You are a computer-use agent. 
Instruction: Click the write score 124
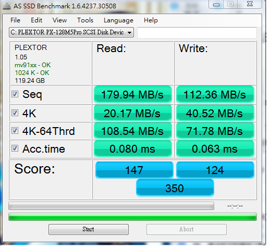[215, 170]
